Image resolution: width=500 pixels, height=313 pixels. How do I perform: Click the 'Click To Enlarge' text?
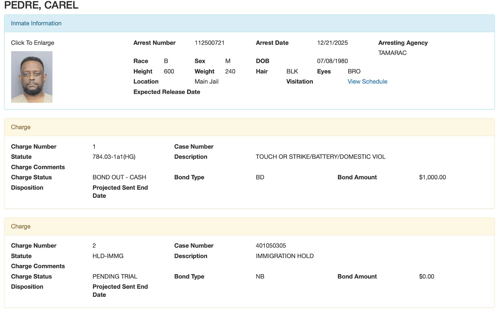pyautogui.click(x=32, y=43)
